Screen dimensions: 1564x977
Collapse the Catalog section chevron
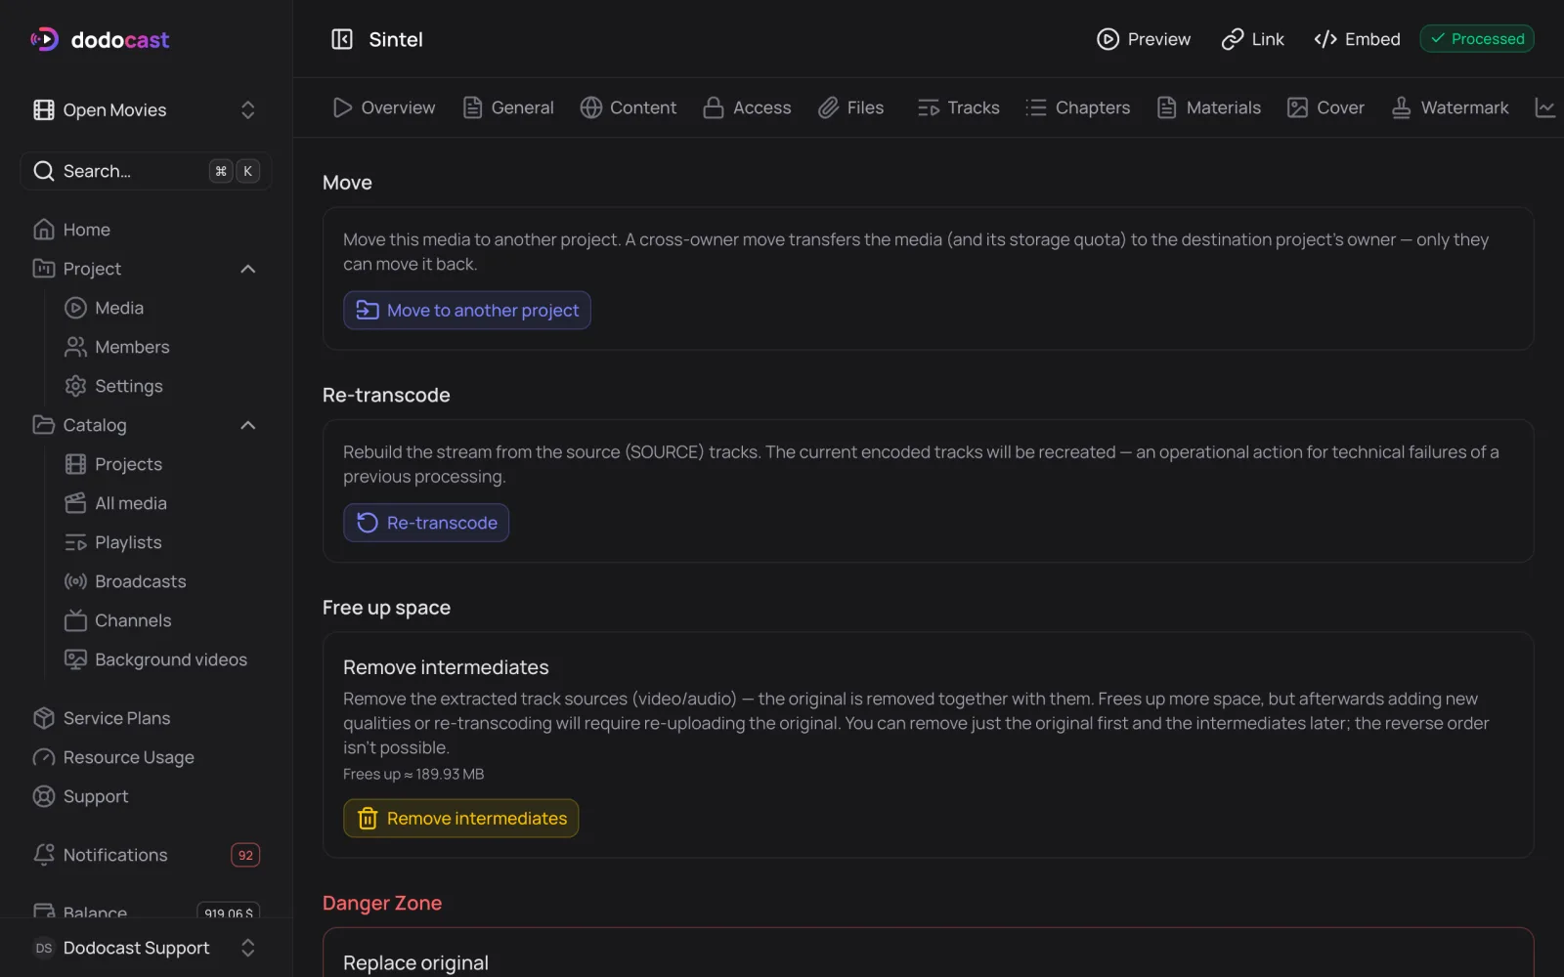coord(247,425)
